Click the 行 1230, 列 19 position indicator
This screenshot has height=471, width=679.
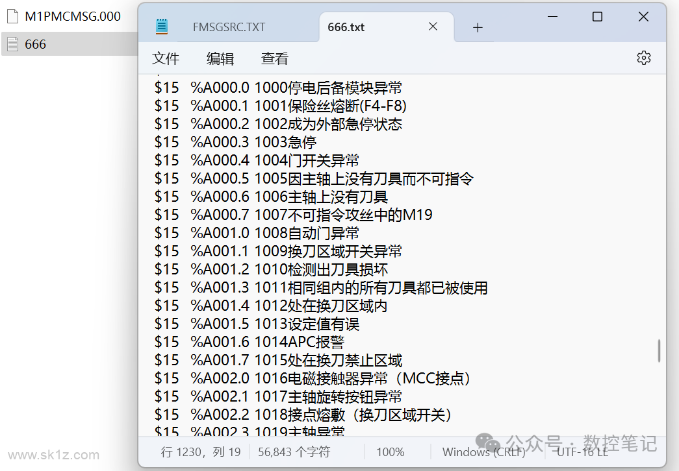[x=201, y=452]
